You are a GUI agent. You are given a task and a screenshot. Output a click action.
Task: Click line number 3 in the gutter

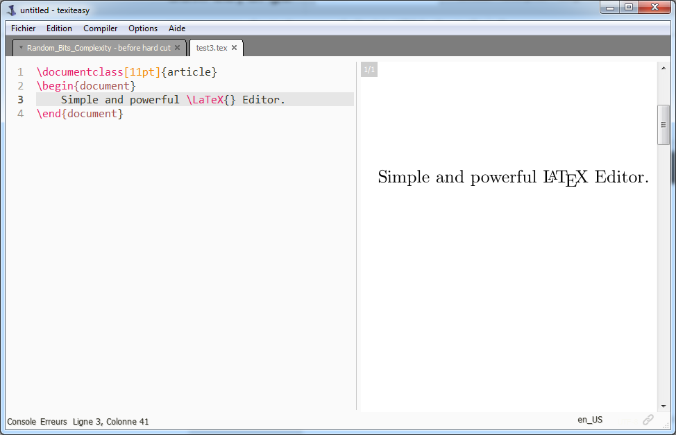tap(21, 100)
